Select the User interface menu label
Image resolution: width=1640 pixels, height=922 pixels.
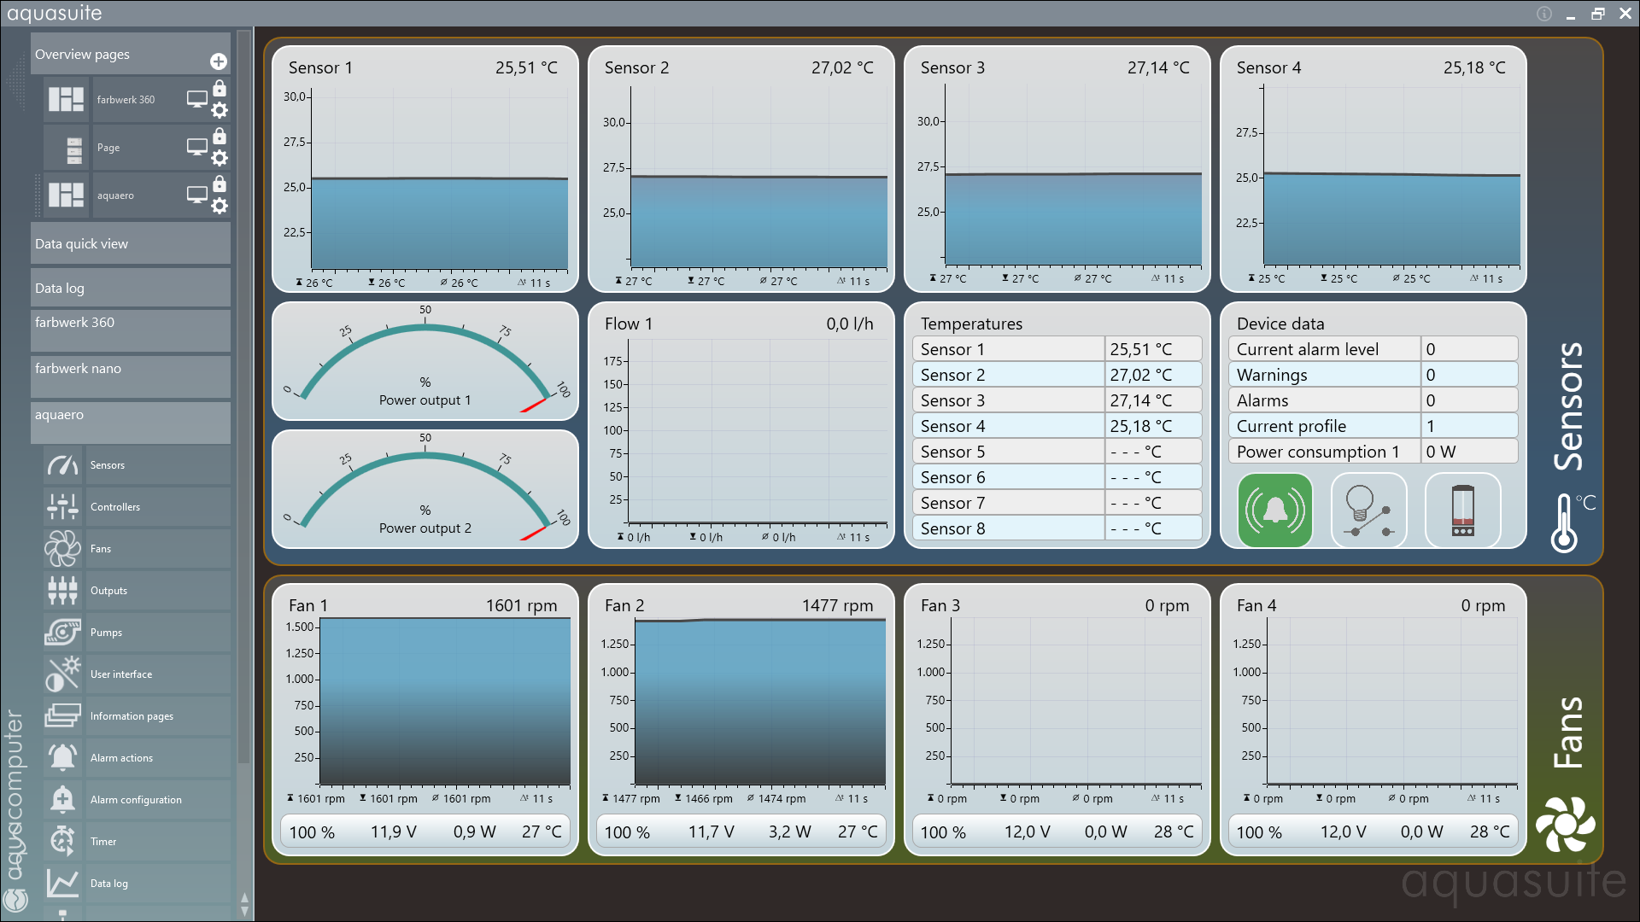[x=121, y=674]
